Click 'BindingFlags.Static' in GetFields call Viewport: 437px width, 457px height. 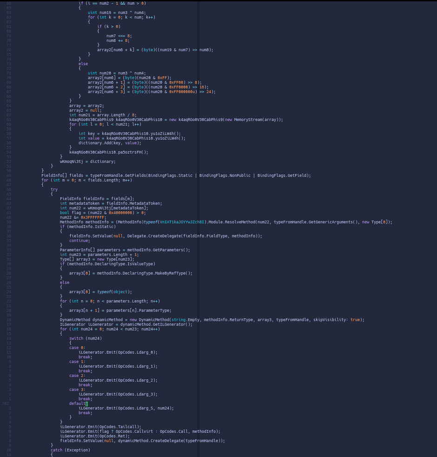tap(170, 176)
